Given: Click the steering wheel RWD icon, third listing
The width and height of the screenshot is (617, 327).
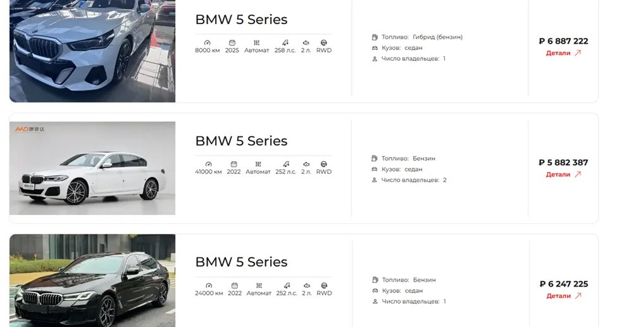Looking at the screenshot, I should (324, 285).
